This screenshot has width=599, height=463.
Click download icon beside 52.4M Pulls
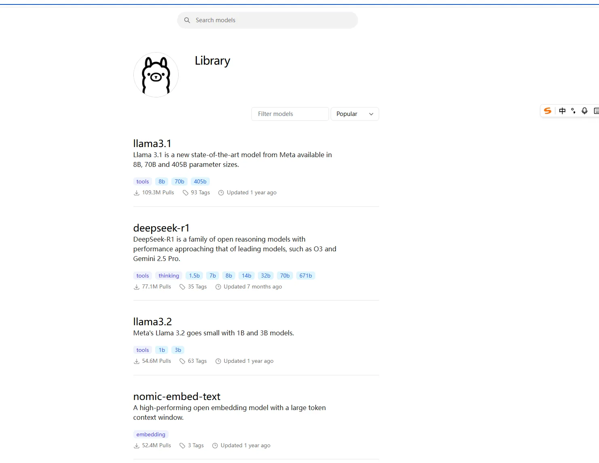tap(137, 446)
